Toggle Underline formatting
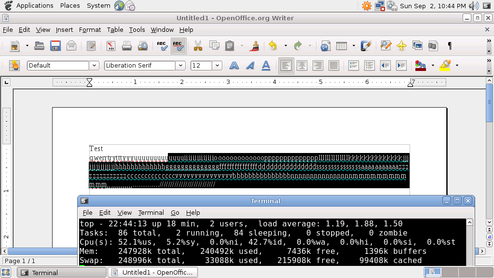494x278 pixels. (x=266, y=66)
